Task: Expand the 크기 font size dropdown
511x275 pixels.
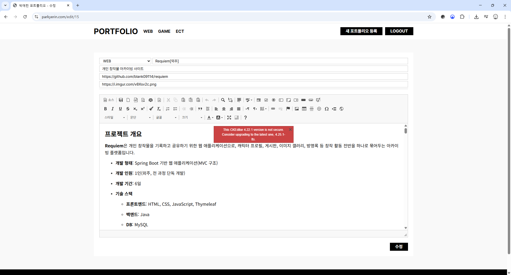Action: [x=192, y=118]
